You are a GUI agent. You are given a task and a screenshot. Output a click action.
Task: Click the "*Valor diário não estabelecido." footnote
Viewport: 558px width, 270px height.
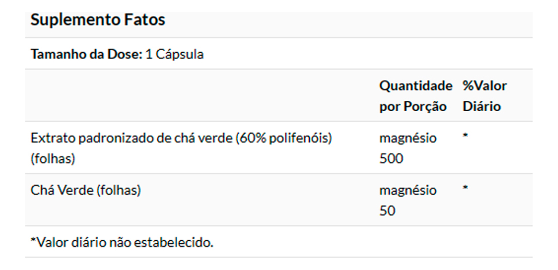click(122, 243)
